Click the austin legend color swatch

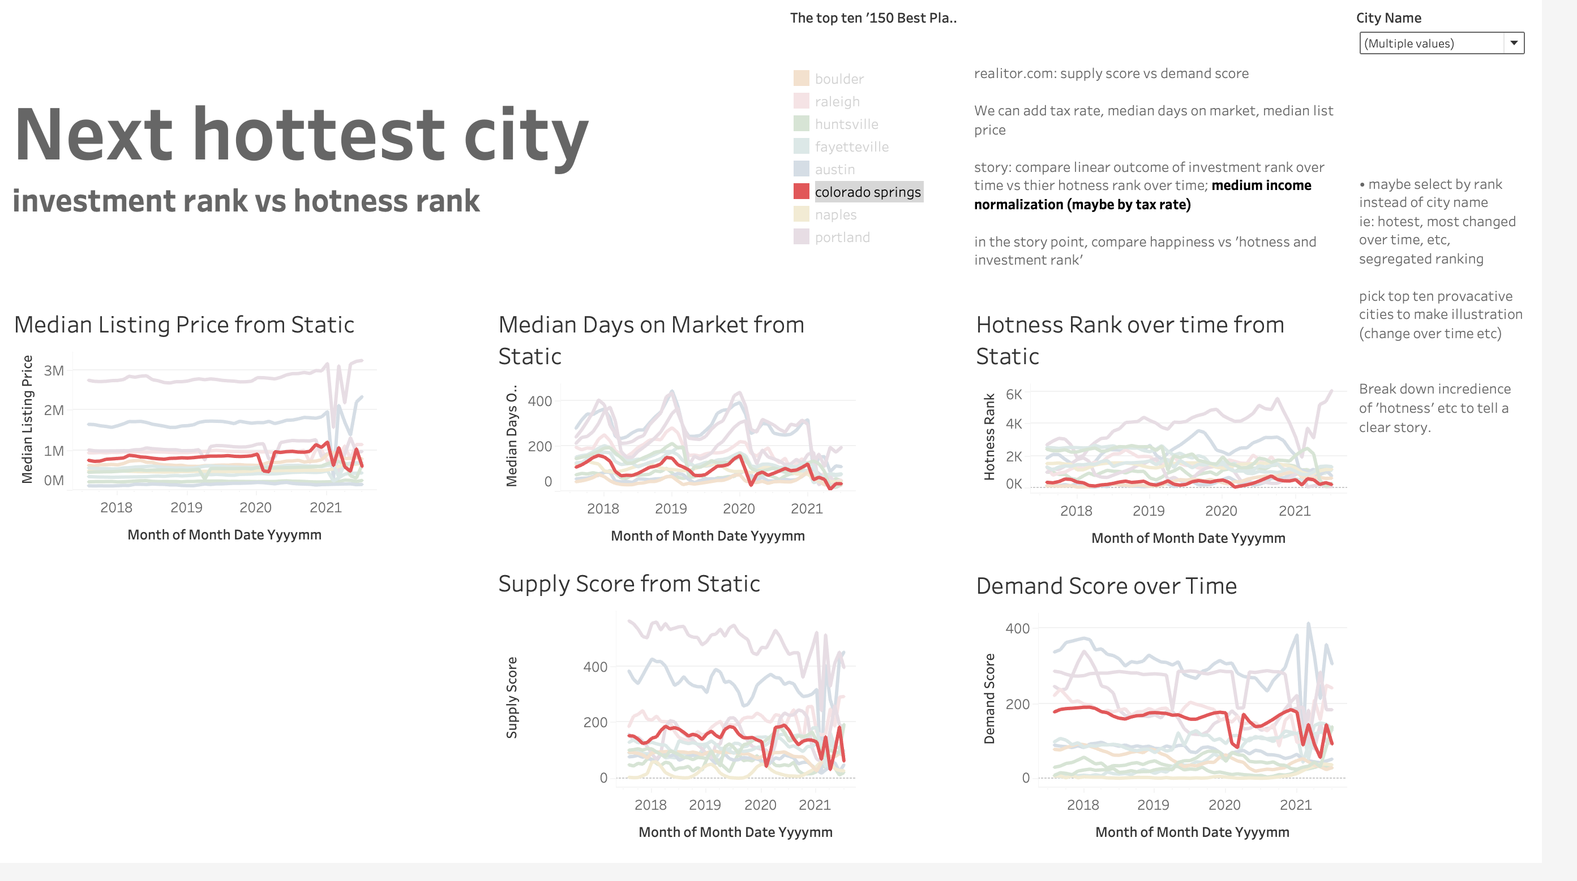801,169
